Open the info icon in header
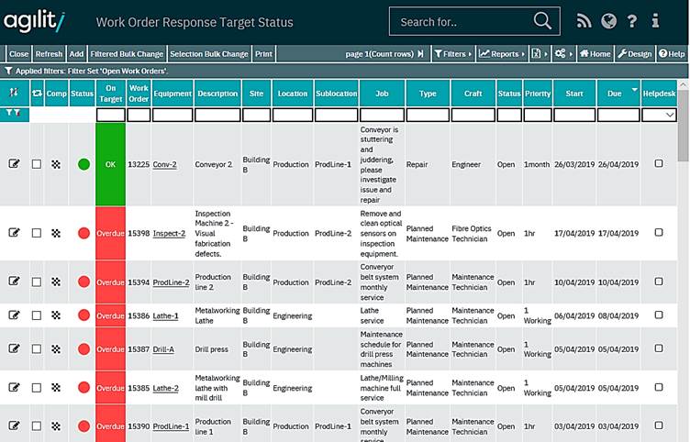Viewport: 690px width, 442px height. [655, 21]
